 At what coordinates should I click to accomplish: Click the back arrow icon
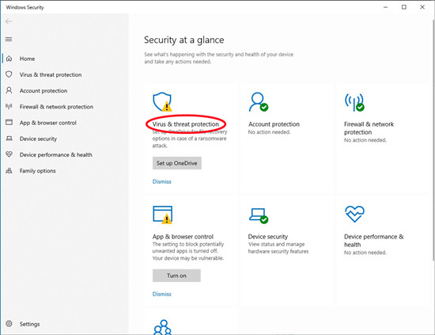click(9, 21)
